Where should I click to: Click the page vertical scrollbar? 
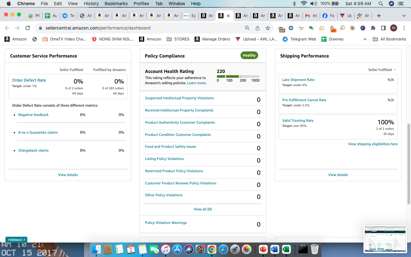tap(408, 164)
